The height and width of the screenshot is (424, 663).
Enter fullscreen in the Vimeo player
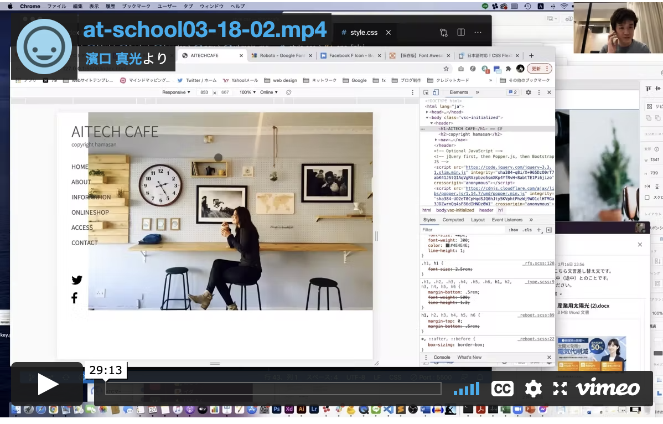click(x=560, y=389)
